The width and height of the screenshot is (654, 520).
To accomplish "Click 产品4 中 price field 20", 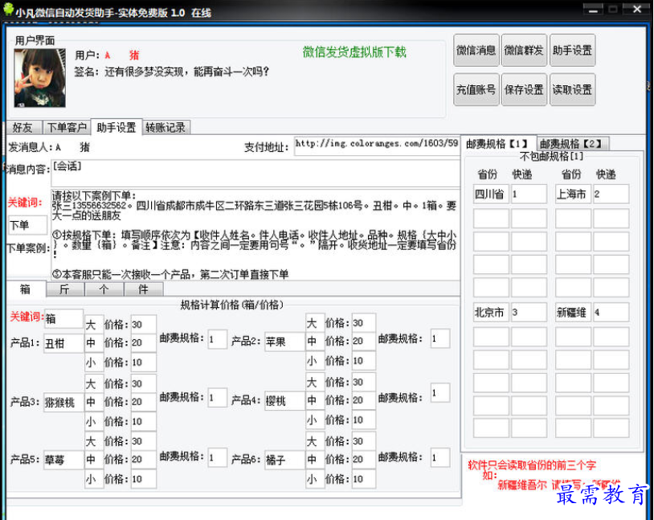I will (364, 400).
